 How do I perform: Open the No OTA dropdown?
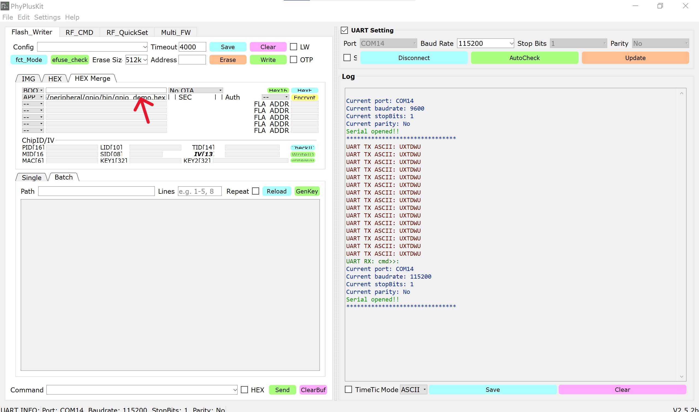196,90
